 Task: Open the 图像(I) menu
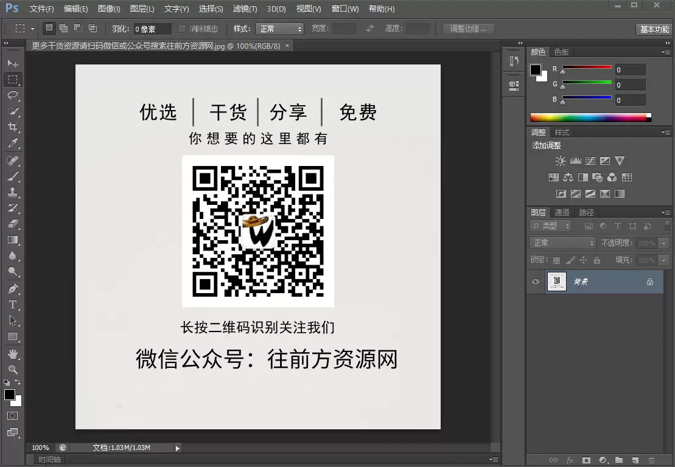(x=109, y=9)
